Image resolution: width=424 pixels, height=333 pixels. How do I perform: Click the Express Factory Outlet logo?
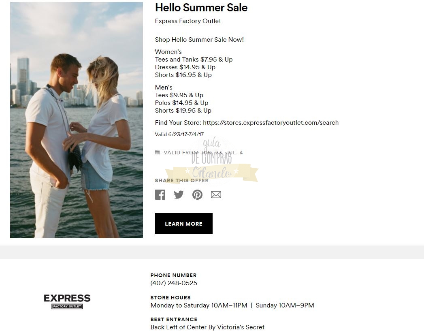pos(67,301)
